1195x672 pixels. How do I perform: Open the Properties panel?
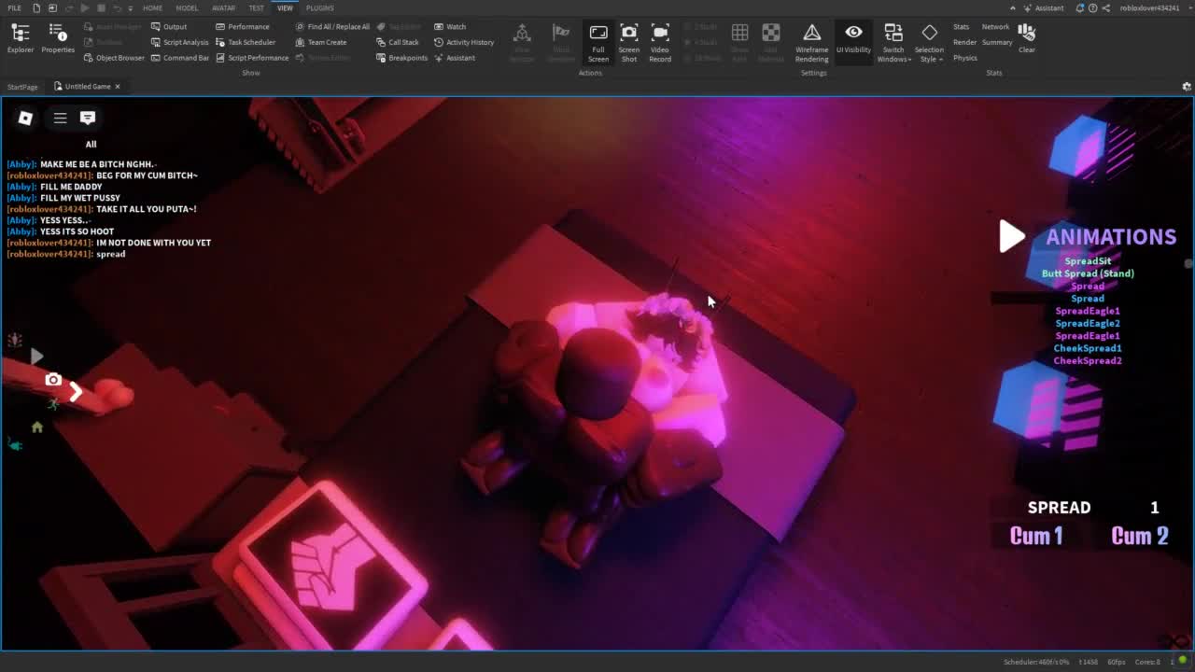pos(57,38)
